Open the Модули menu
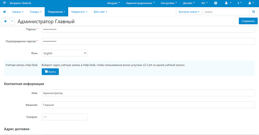This screenshot has width=259, height=135. click(113, 3)
